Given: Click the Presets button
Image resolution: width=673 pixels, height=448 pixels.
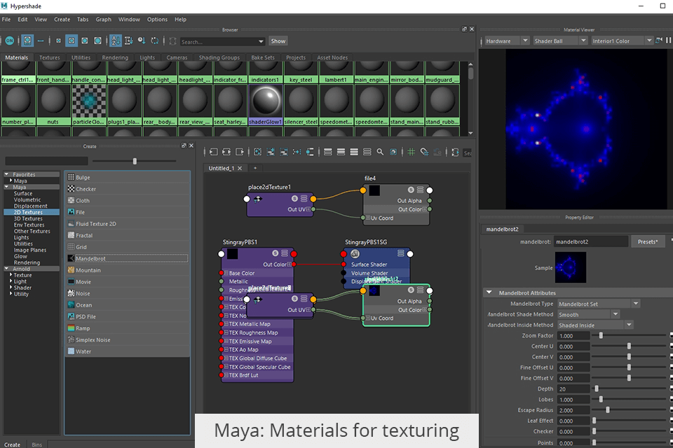Looking at the screenshot, I should coord(647,241).
